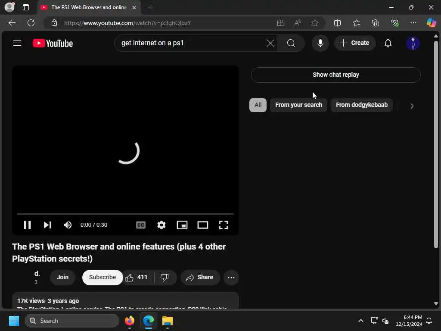Viewport: 441px width, 331px height.
Task: Open tab actions menu
Action: pyautogui.click(x=26, y=7)
